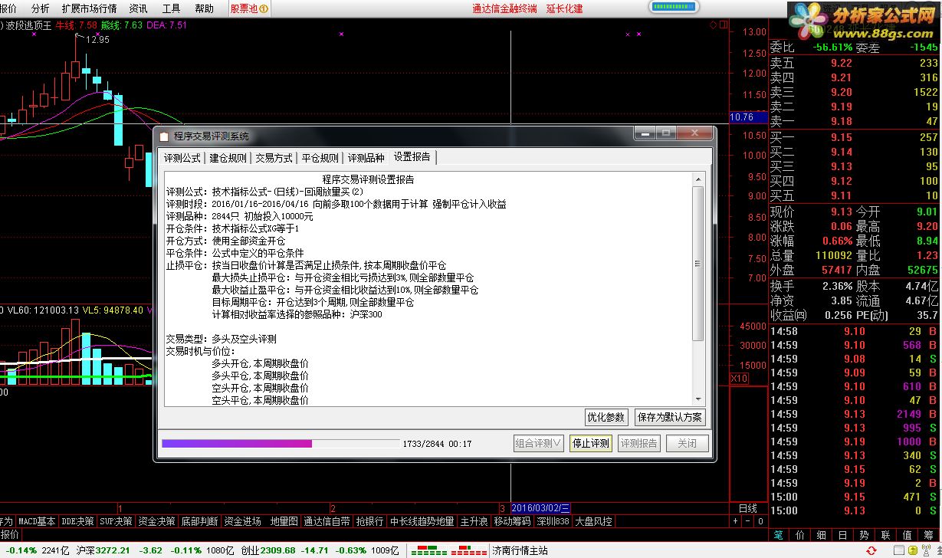Viewport: 942px width, 558px height.
Task: Open the 分析 menu
Action: click(40, 8)
